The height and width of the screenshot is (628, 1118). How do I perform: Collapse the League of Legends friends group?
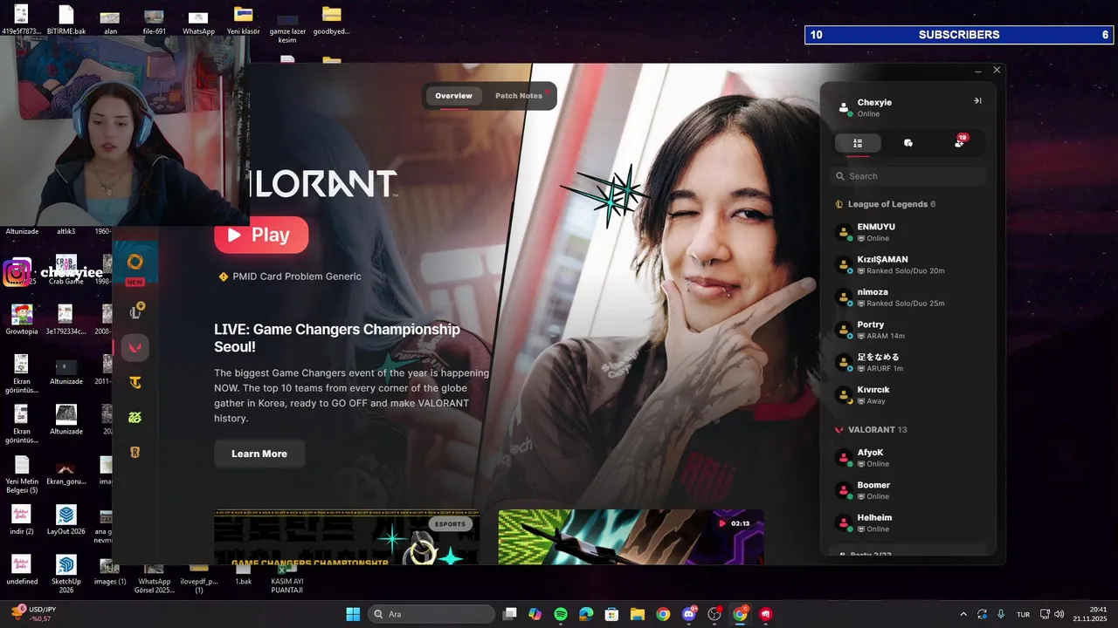click(887, 204)
